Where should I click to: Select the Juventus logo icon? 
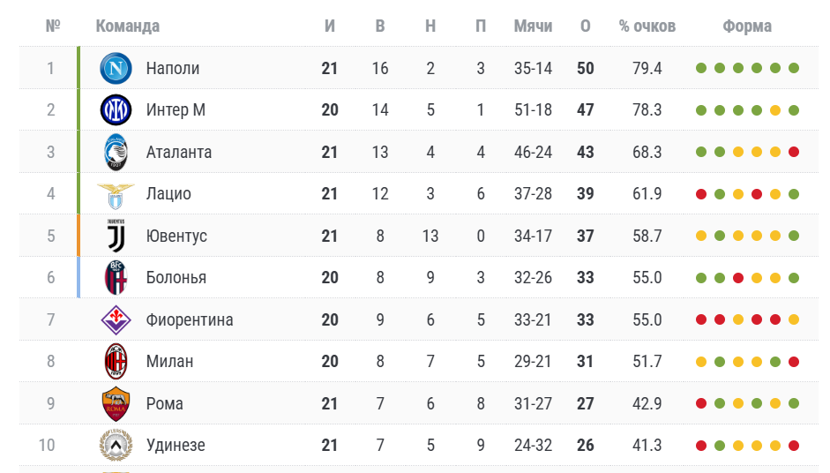(x=116, y=236)
